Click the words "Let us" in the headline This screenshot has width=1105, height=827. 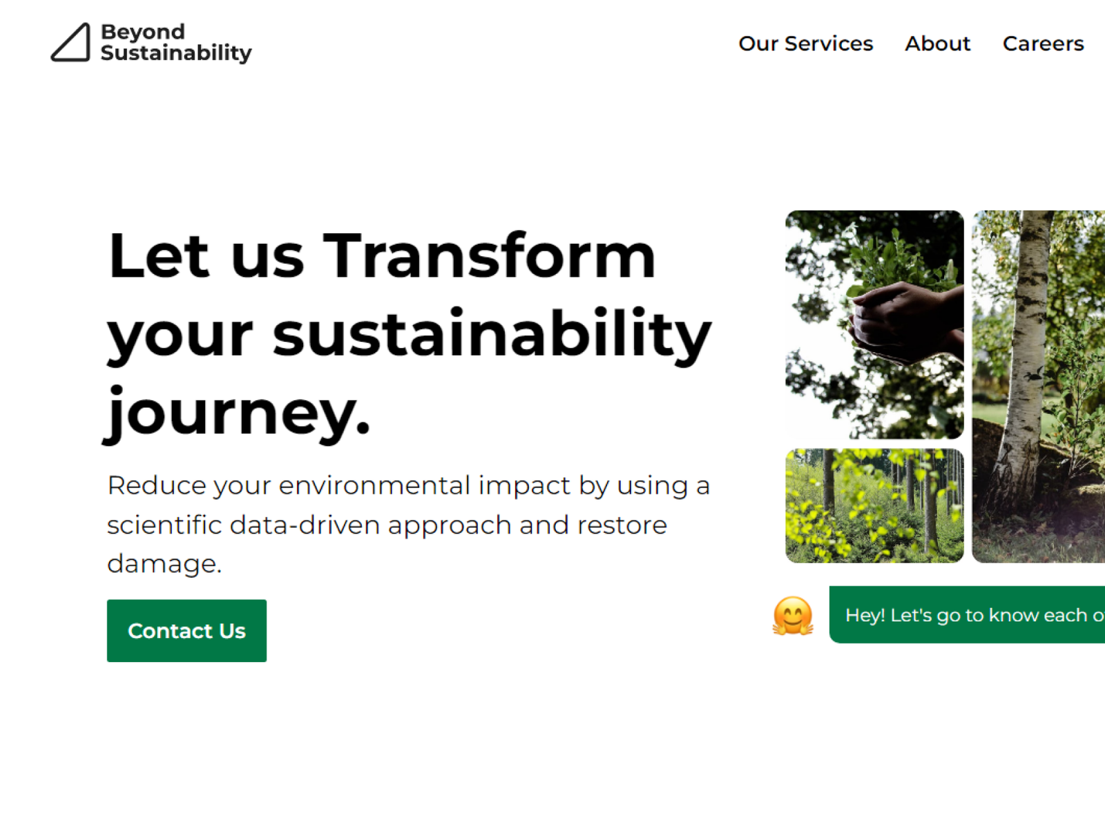pos(206,256)
